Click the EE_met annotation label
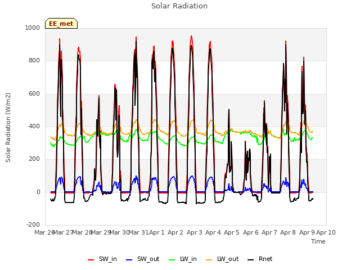Screen dimensions: 360x270 (61, 24)
